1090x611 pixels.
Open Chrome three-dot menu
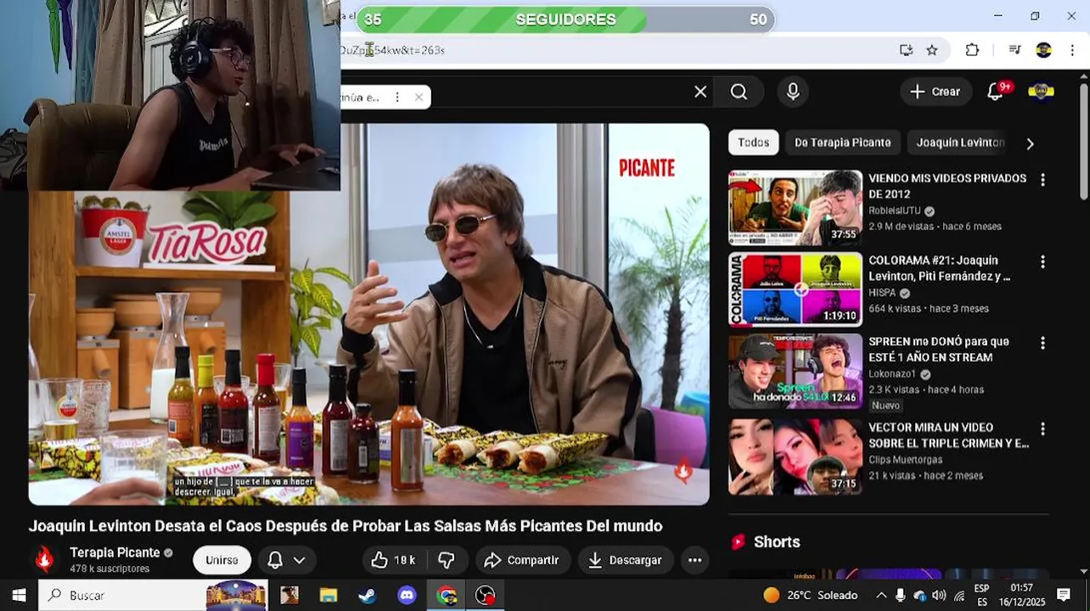pyautogui.click(x=1072, y=50)
